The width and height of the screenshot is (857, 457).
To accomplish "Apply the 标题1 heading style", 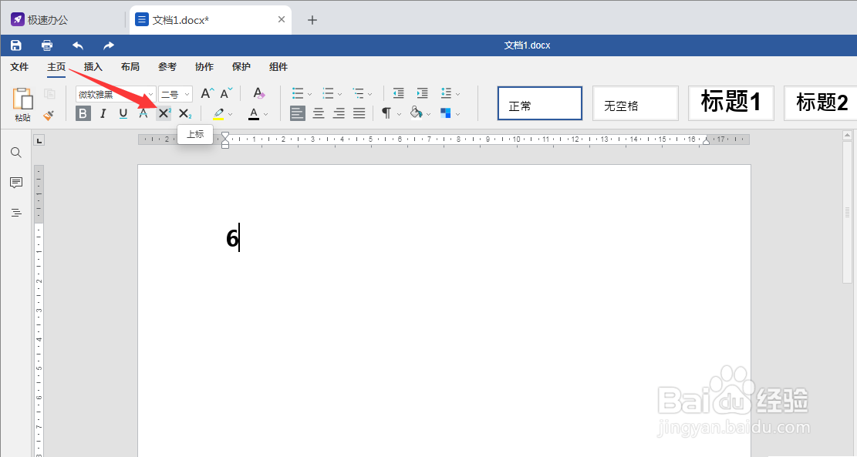I will point(731,103).
